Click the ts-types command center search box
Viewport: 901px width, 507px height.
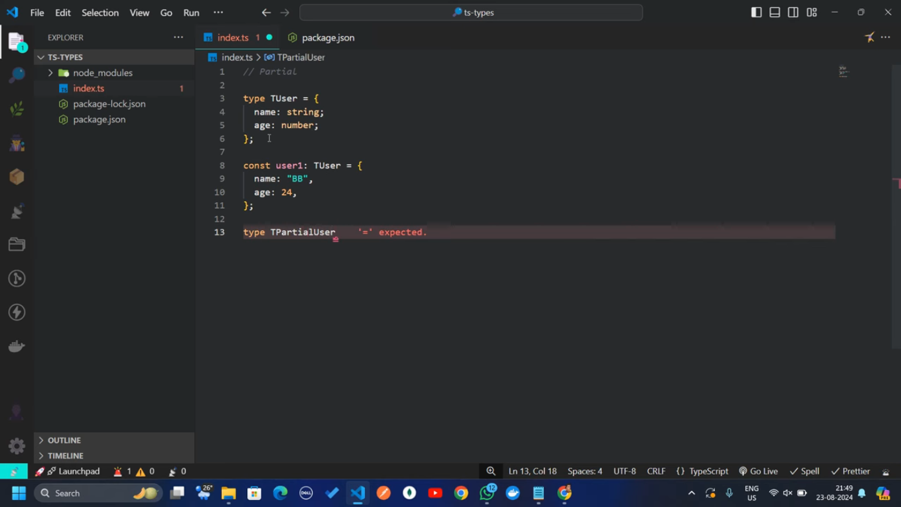click(x=471, y=12)
